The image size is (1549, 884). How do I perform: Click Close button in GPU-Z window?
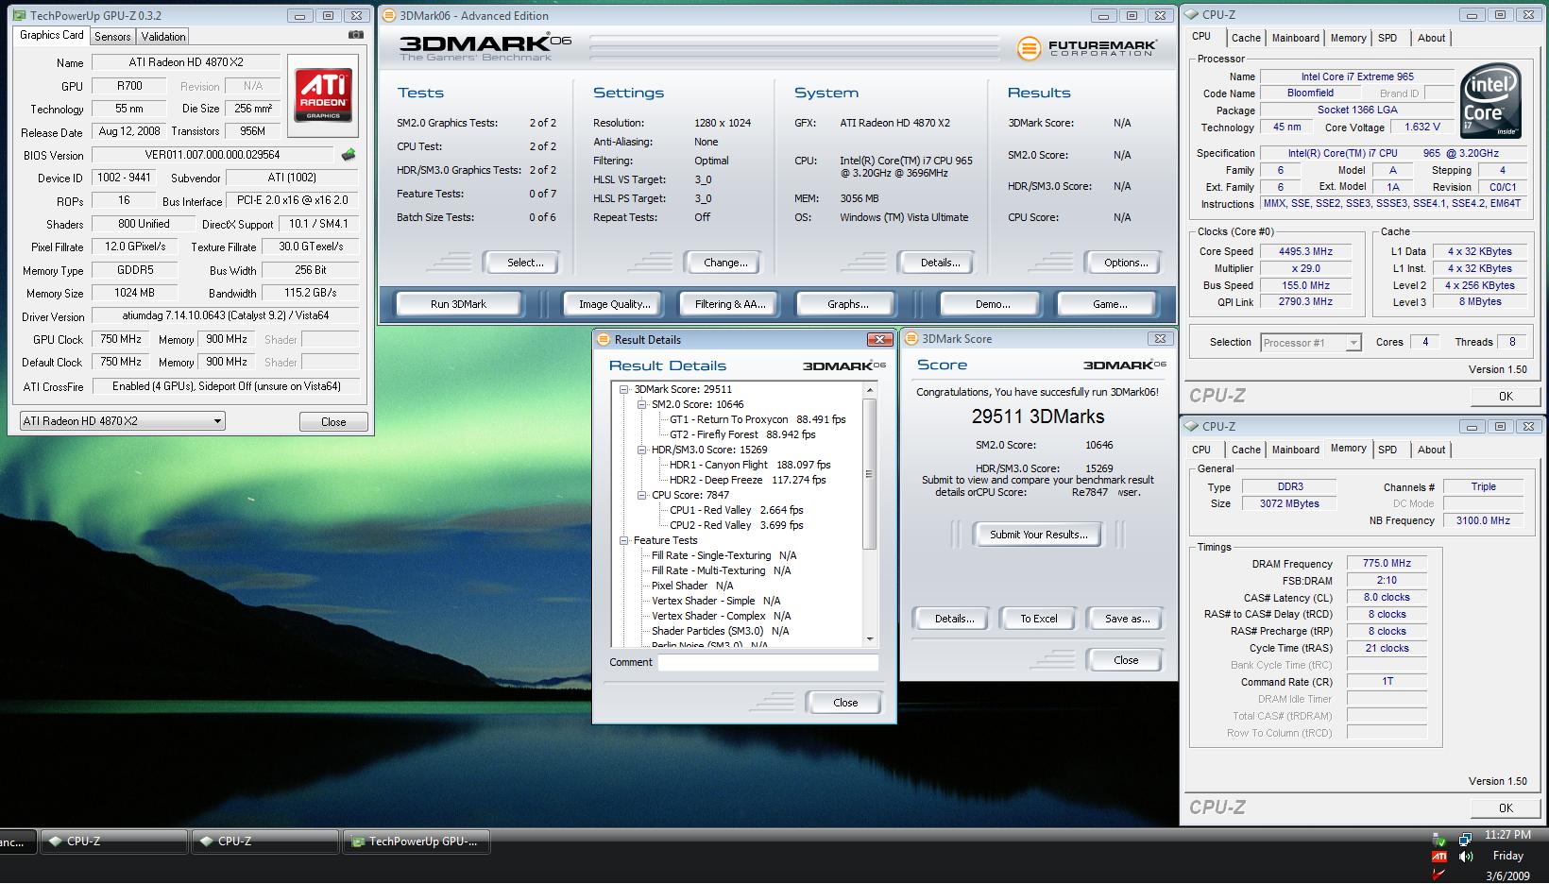(332, 422)
